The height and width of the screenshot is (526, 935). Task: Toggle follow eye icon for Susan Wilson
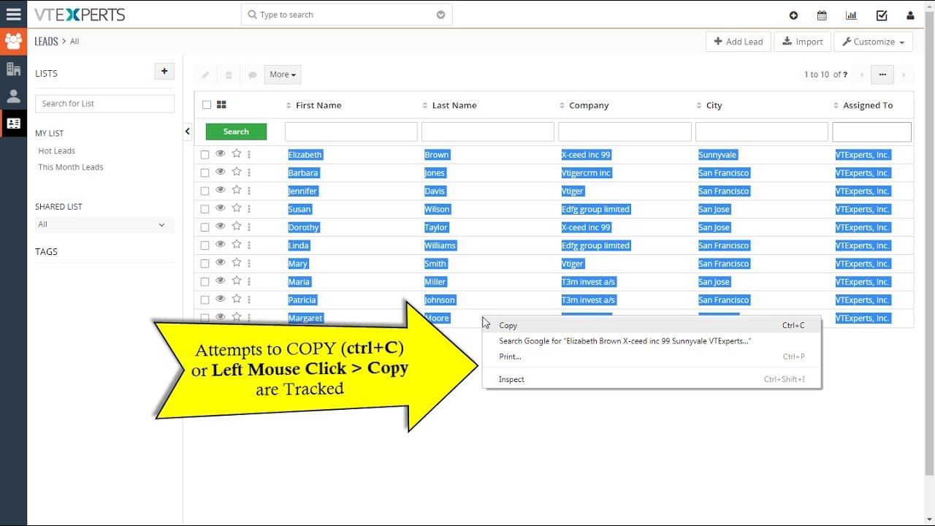click(x=221, y=208)
